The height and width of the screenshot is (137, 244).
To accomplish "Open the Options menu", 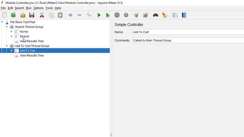I will (39, 8).
